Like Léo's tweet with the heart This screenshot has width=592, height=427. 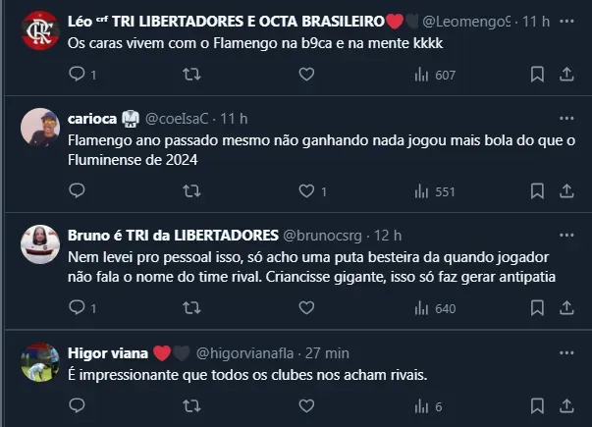click(x=306, y=75)
